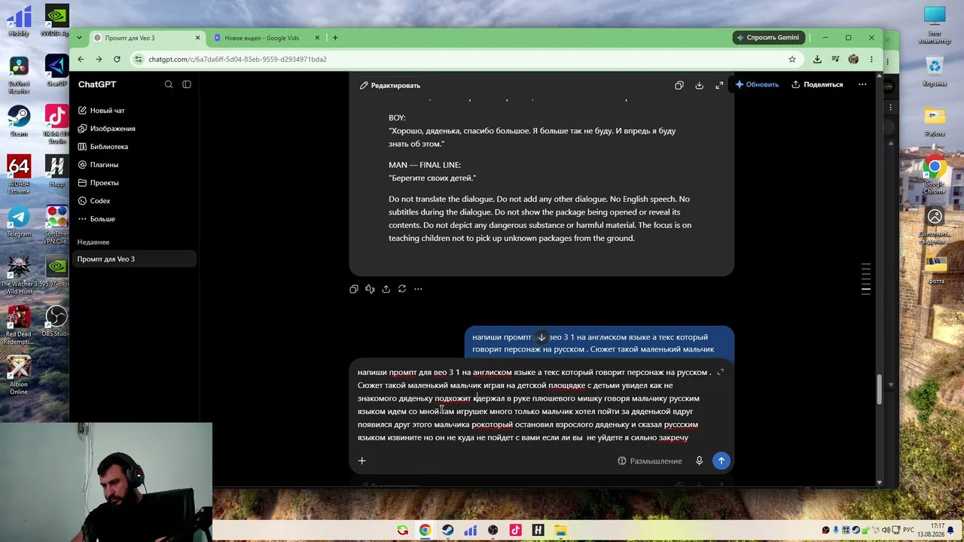This screenshot has width=964, height=542.
Task: Download the canvas document
Action: [x=699, y=85]
